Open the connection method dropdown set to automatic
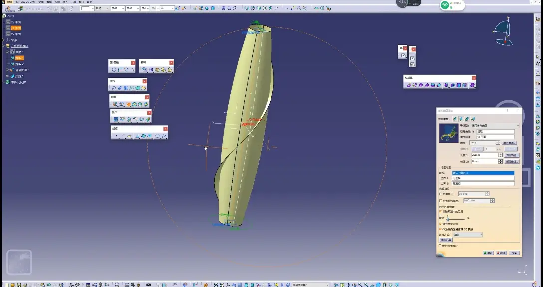Image resolution: width=543 pixels, height=287 pixels. pyautogui.click(x=467, y=235)
